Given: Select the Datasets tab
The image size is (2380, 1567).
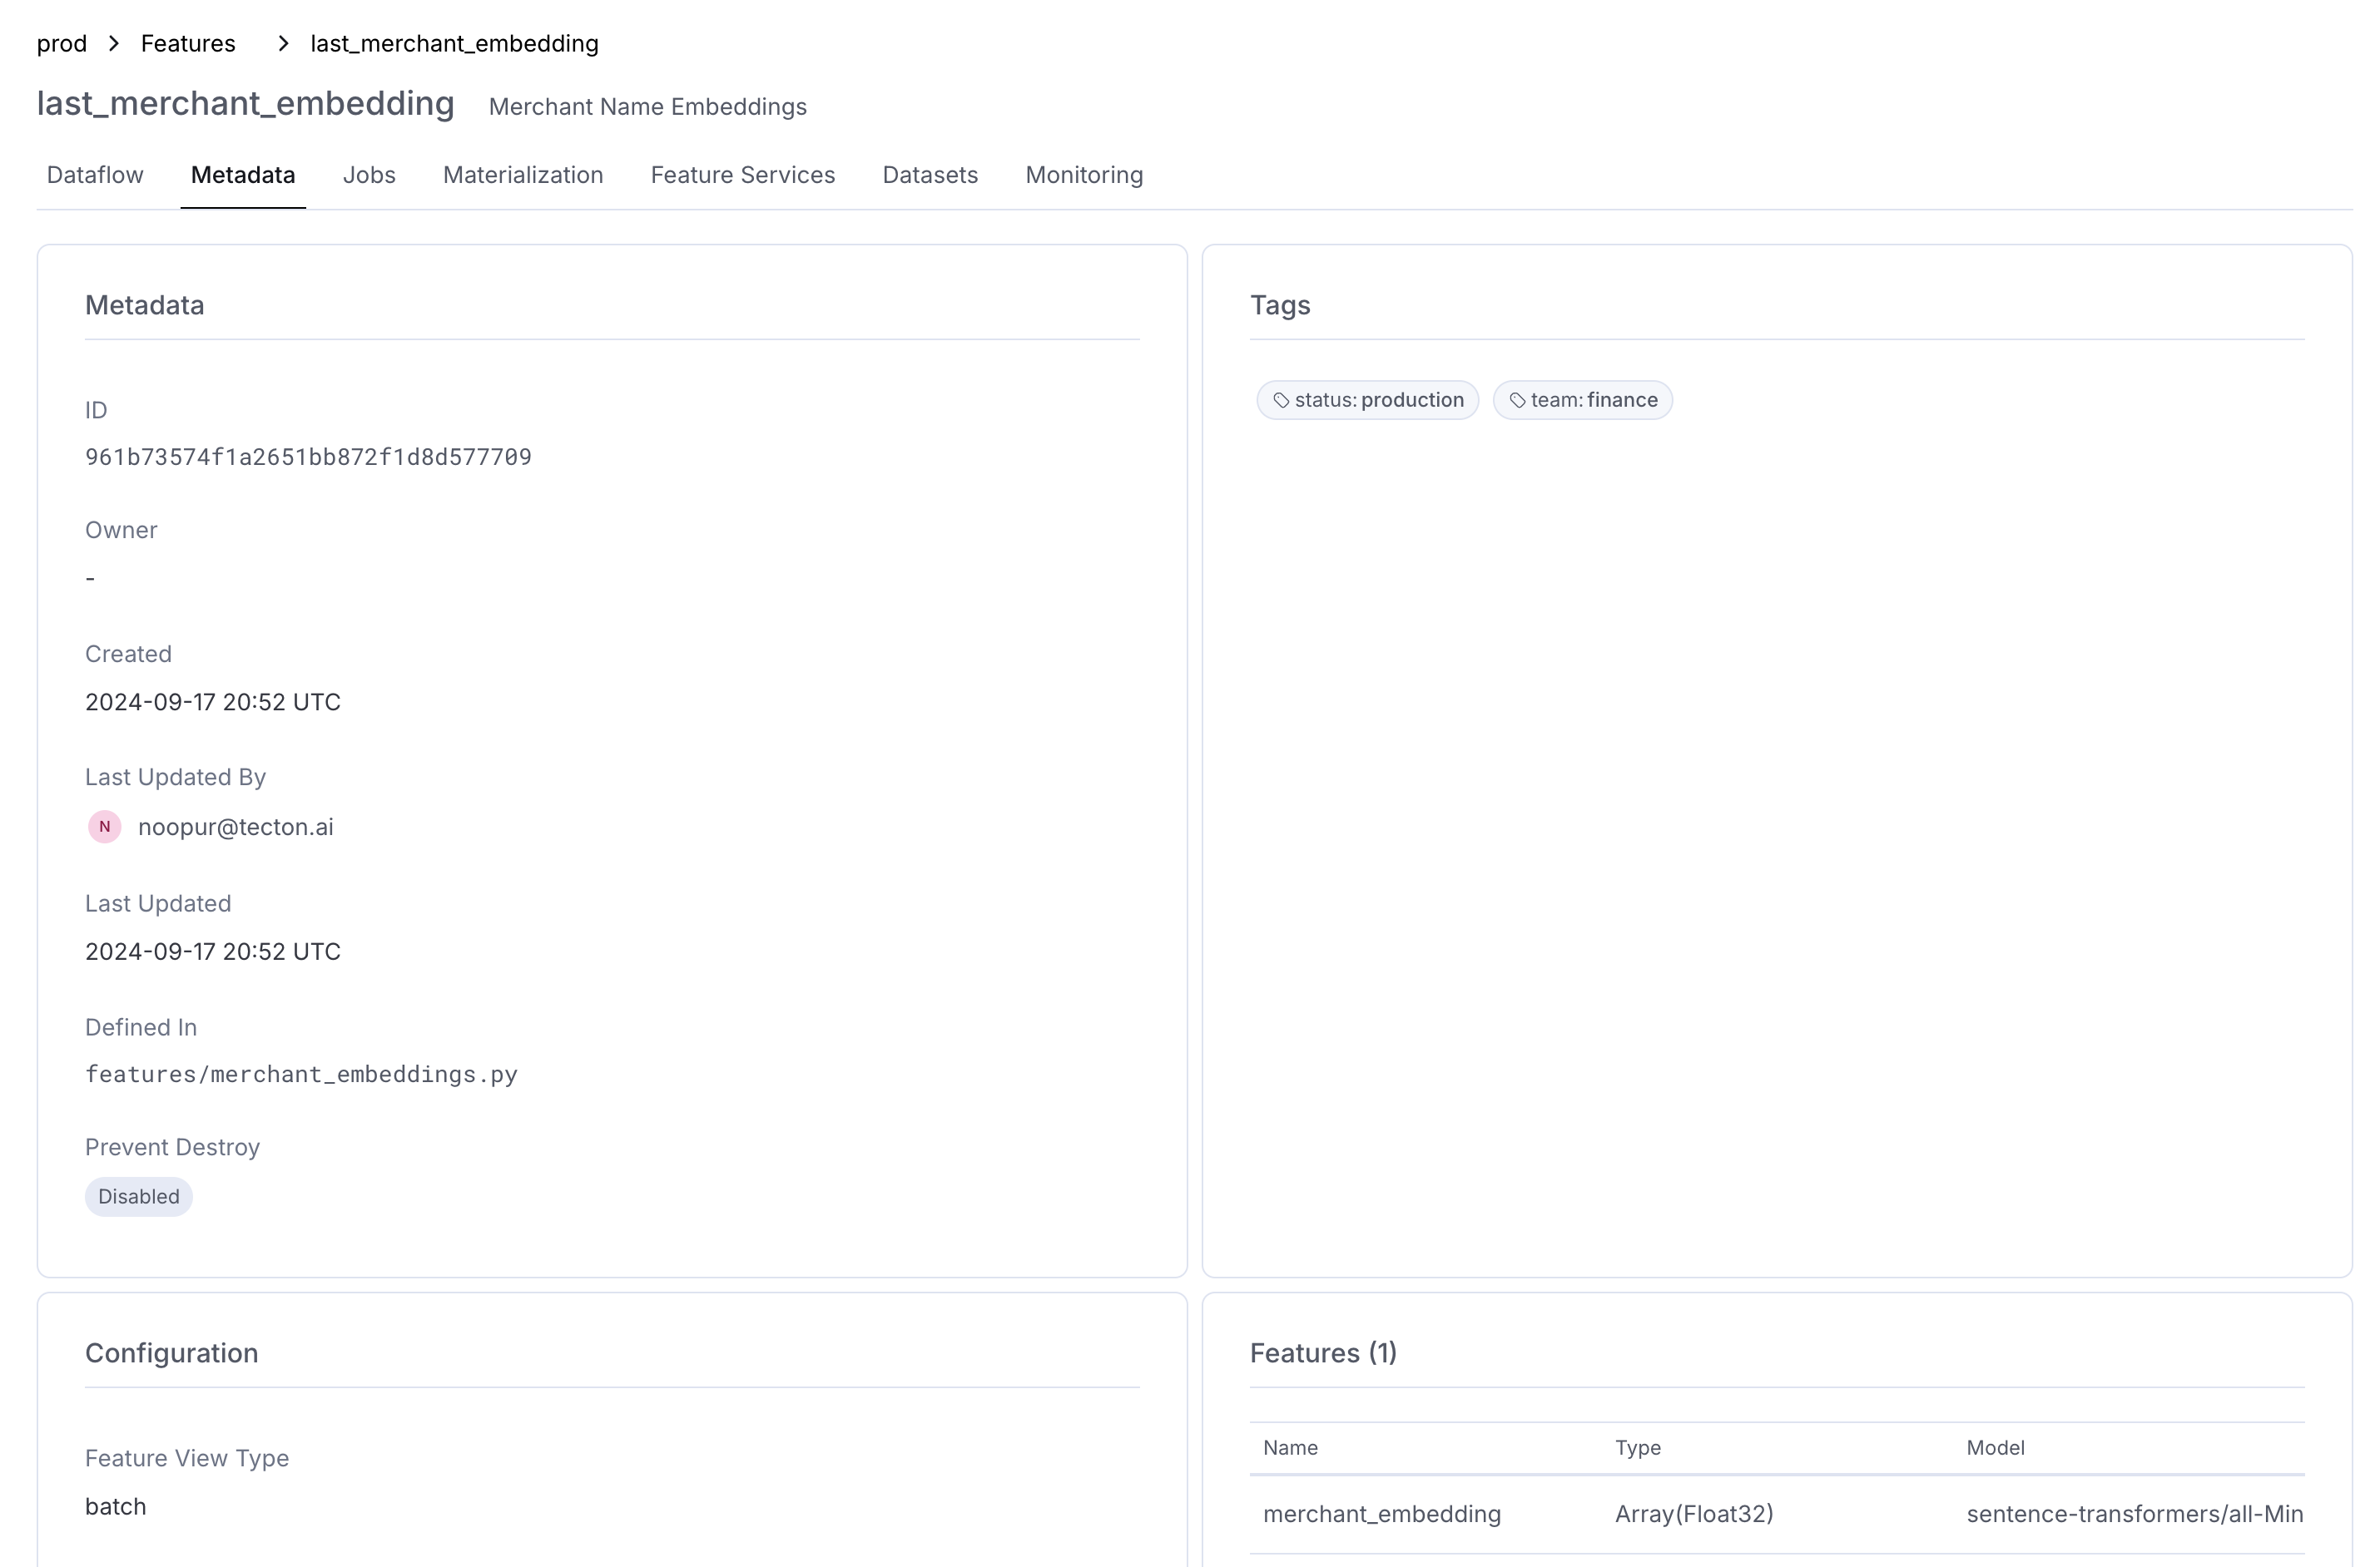Looking at the screenshot, I should (x=929, y=175).
